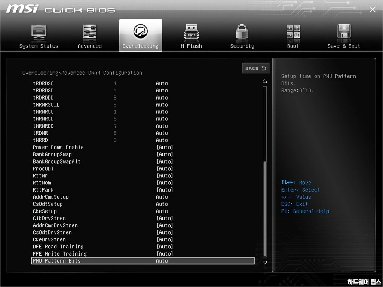383x287 pixels.
Task: Click the tWRWRSC_L setting label
Action: tap(46, 105)
